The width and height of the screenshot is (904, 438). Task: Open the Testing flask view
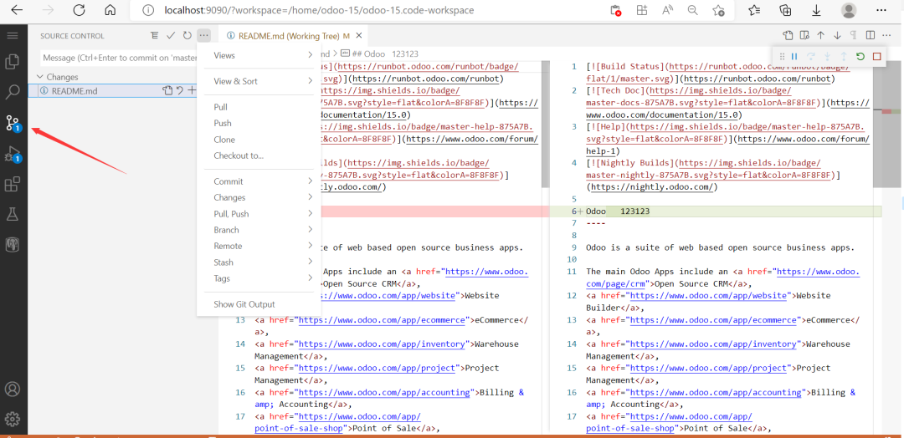(x=13, y=215)
